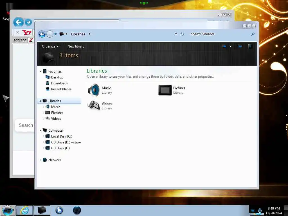Go back in Libraries Explorer window
The height and width of the screenshot is (216, 288).
click(42, 34)
